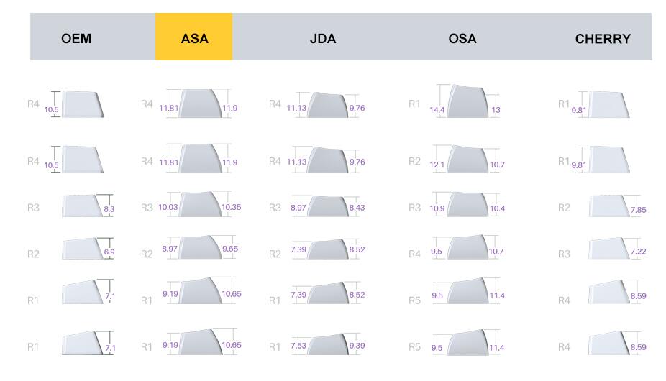Switch to the OSA profile tab

[x=462, y=39]
